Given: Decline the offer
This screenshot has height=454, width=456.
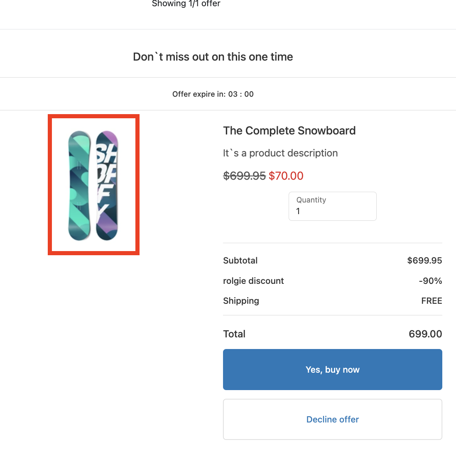Looking at the screenshot, I should click(332, 419).
